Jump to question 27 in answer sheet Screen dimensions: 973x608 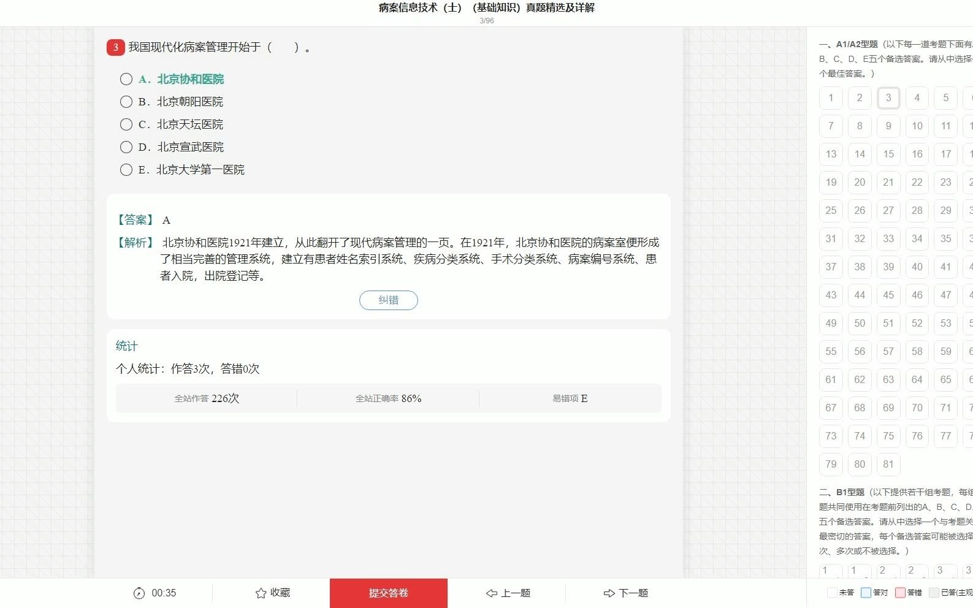(x=888, y=211)
